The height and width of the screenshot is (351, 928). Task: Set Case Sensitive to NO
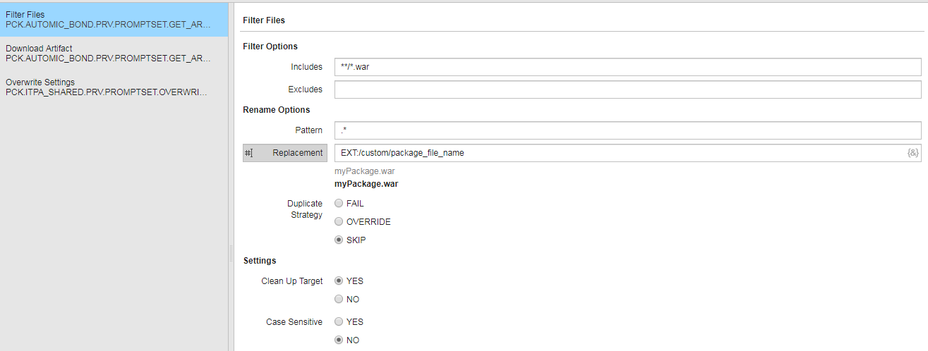pyautogui.click(x=339, y=340)
